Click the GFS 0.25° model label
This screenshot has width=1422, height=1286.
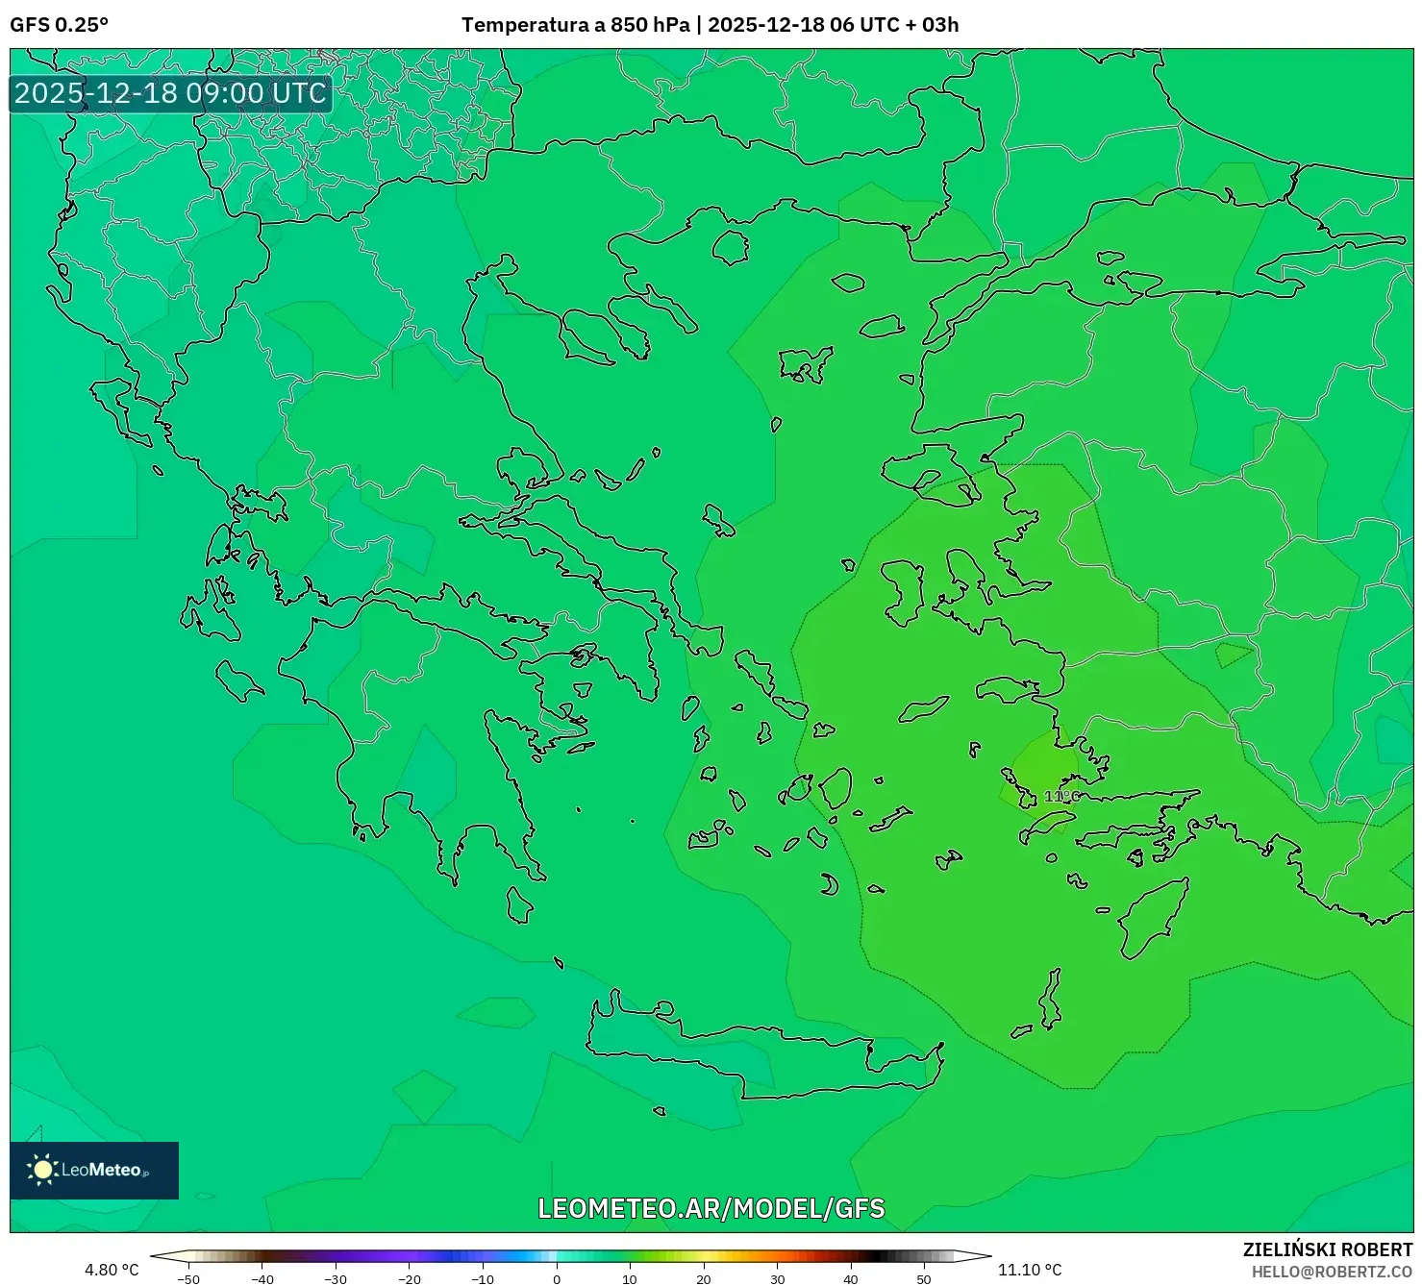60,26
